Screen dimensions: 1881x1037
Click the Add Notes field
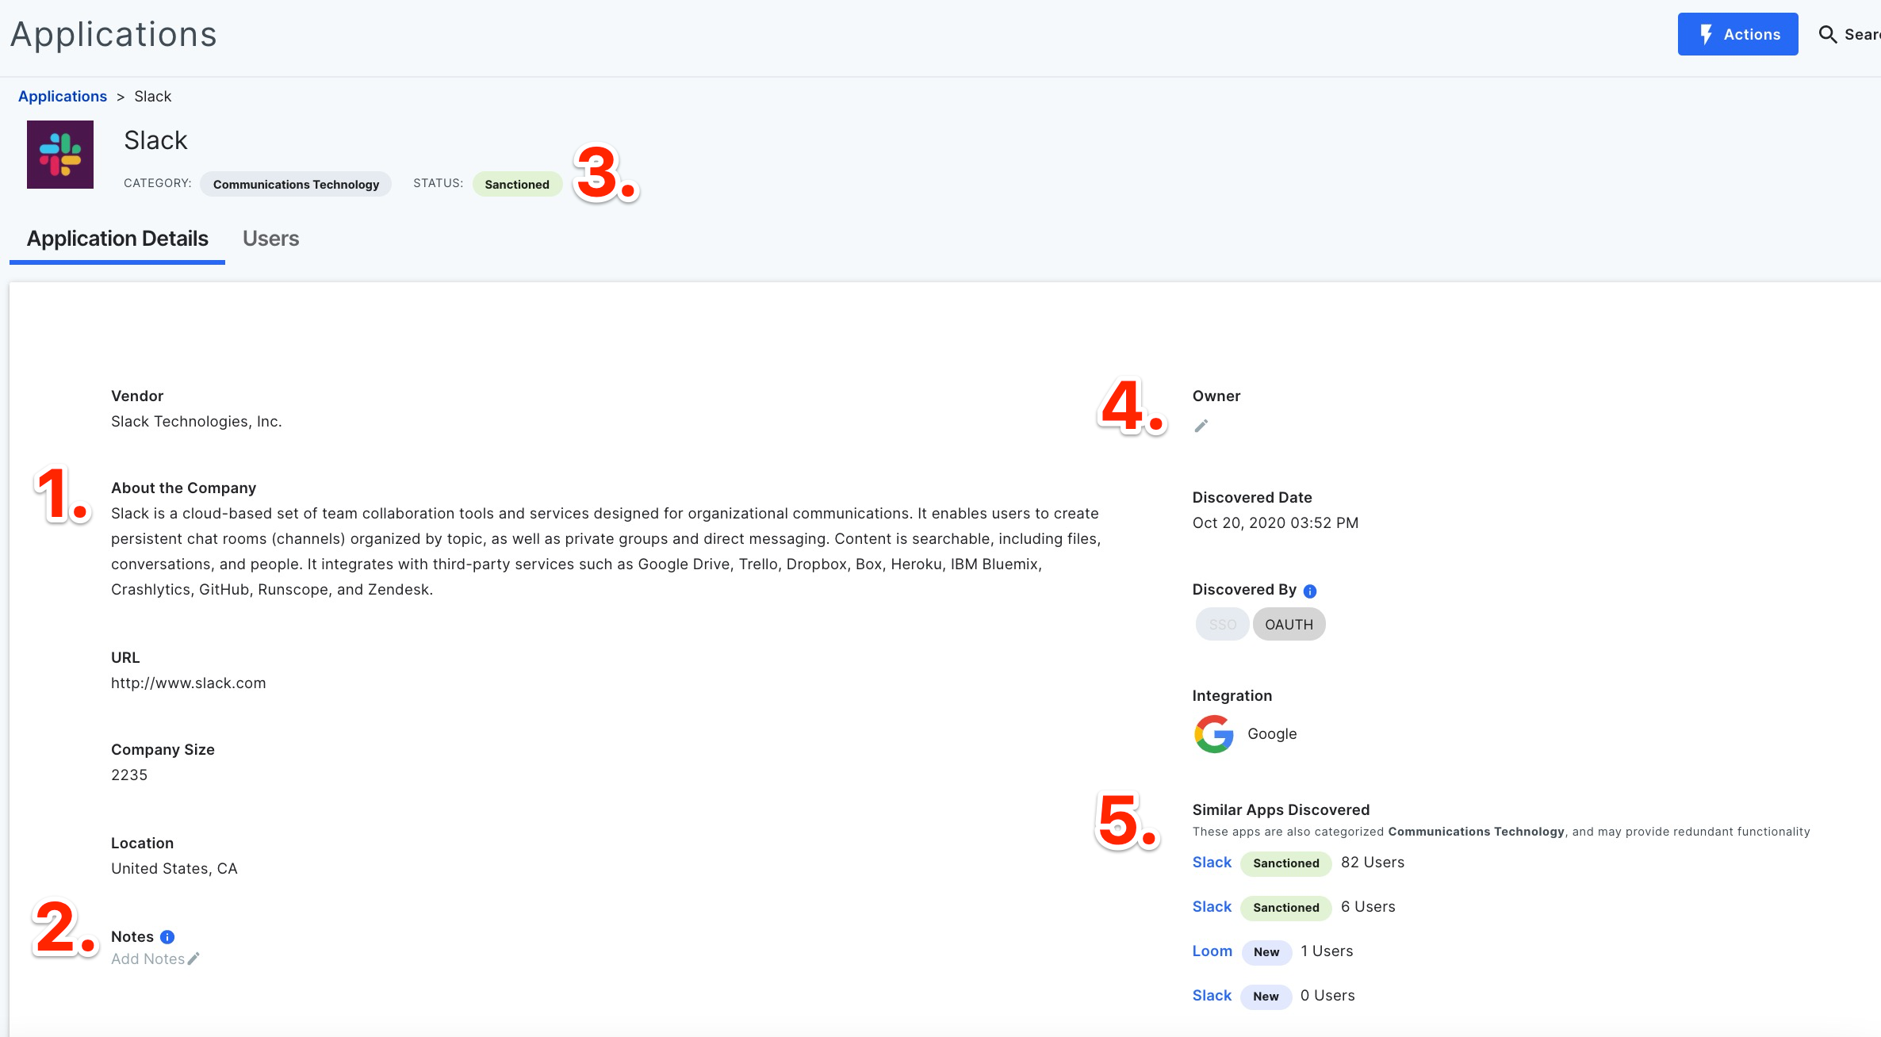[147, 959]
